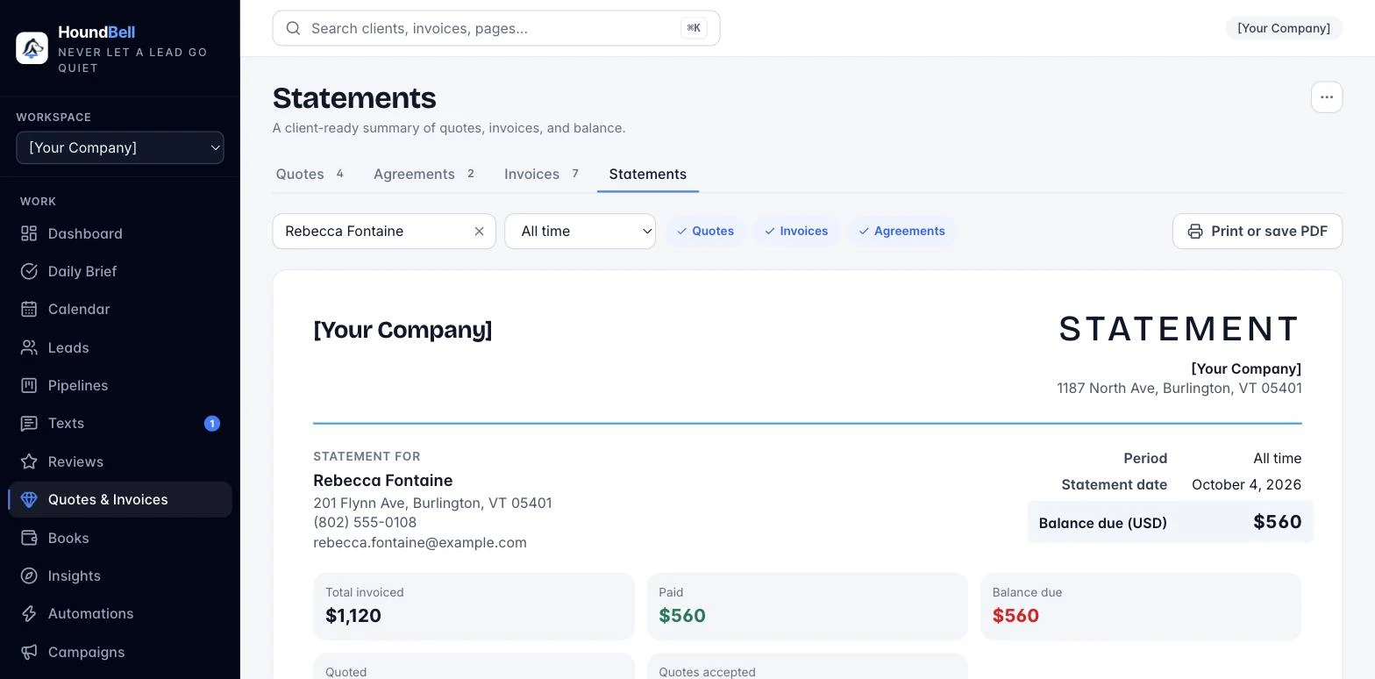Switch to the Agreements tab

[x=424, y=174]
